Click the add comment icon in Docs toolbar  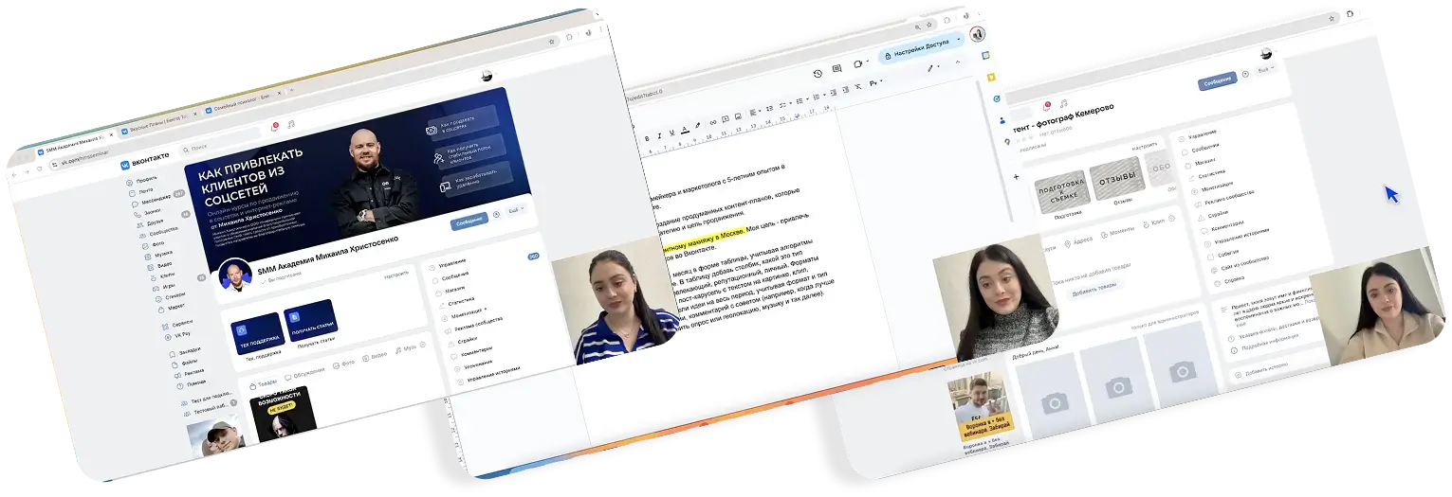pyautogui.click(x=726, y=119)
